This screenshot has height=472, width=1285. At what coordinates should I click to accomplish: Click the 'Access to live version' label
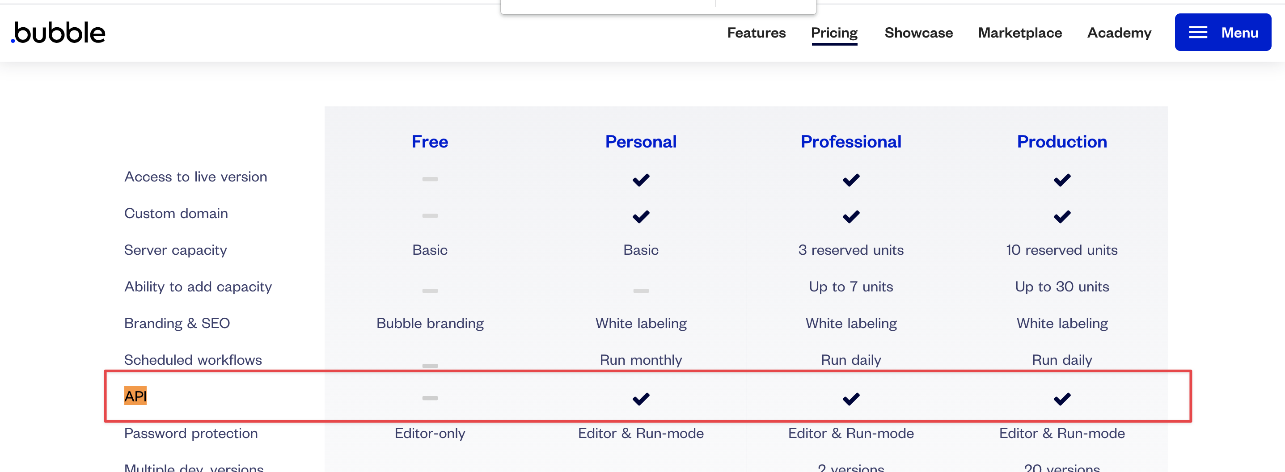[195, 177]
